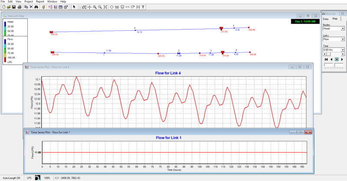347x181 pixels.
Task: Select the Add Junction circle tool
Action: (112, 7)
